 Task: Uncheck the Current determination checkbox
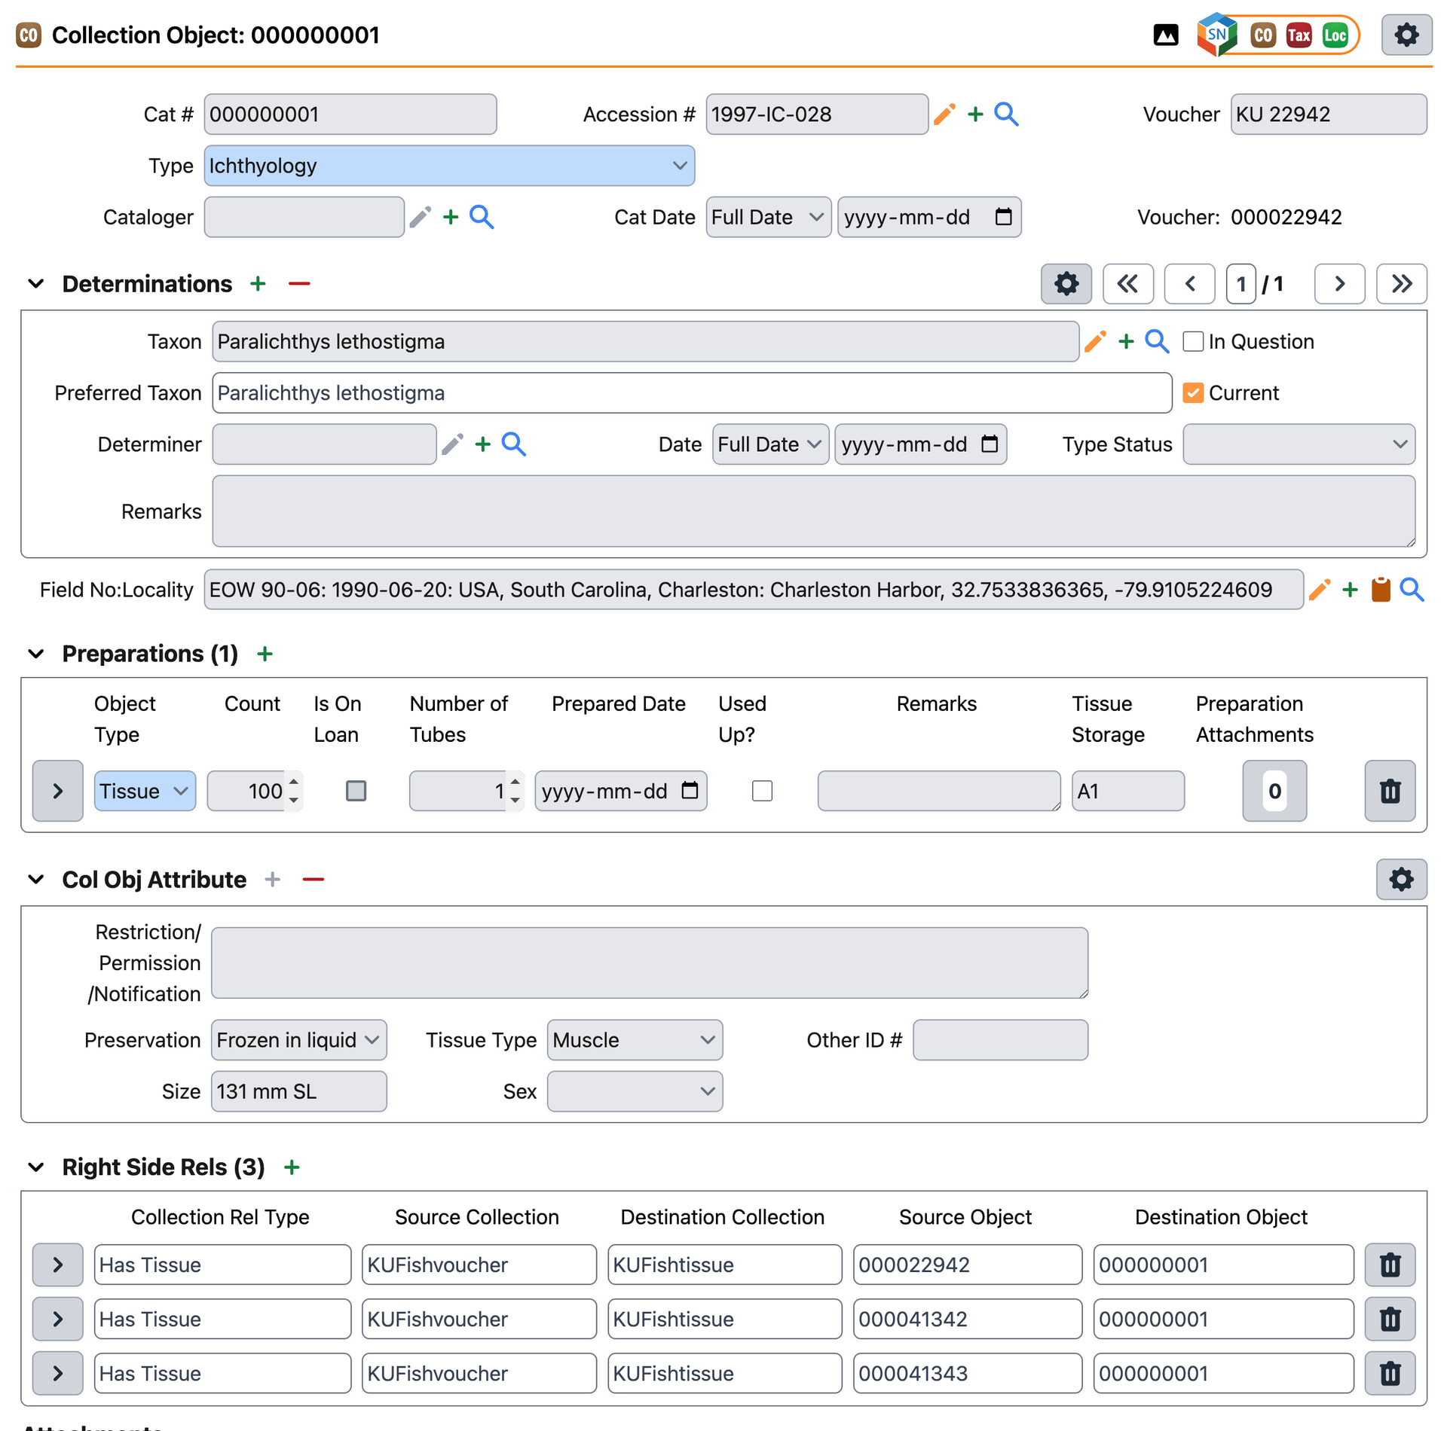point(1192,393)
